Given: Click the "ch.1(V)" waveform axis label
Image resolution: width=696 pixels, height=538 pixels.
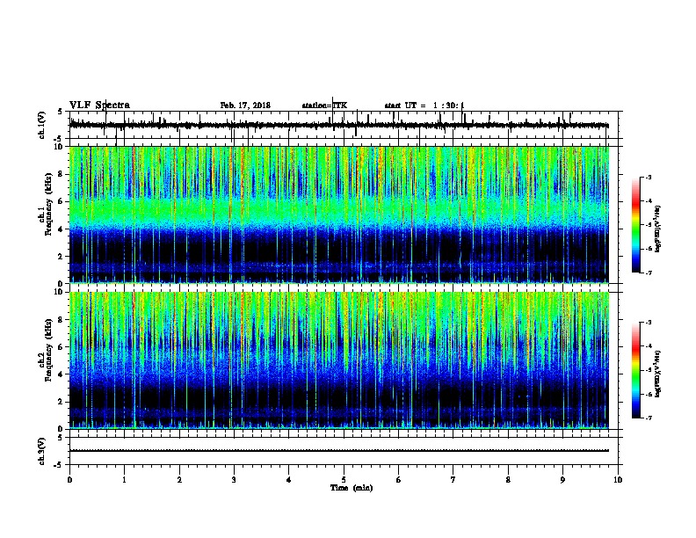Looking at the screenshot, I should (x=42, y=125).
